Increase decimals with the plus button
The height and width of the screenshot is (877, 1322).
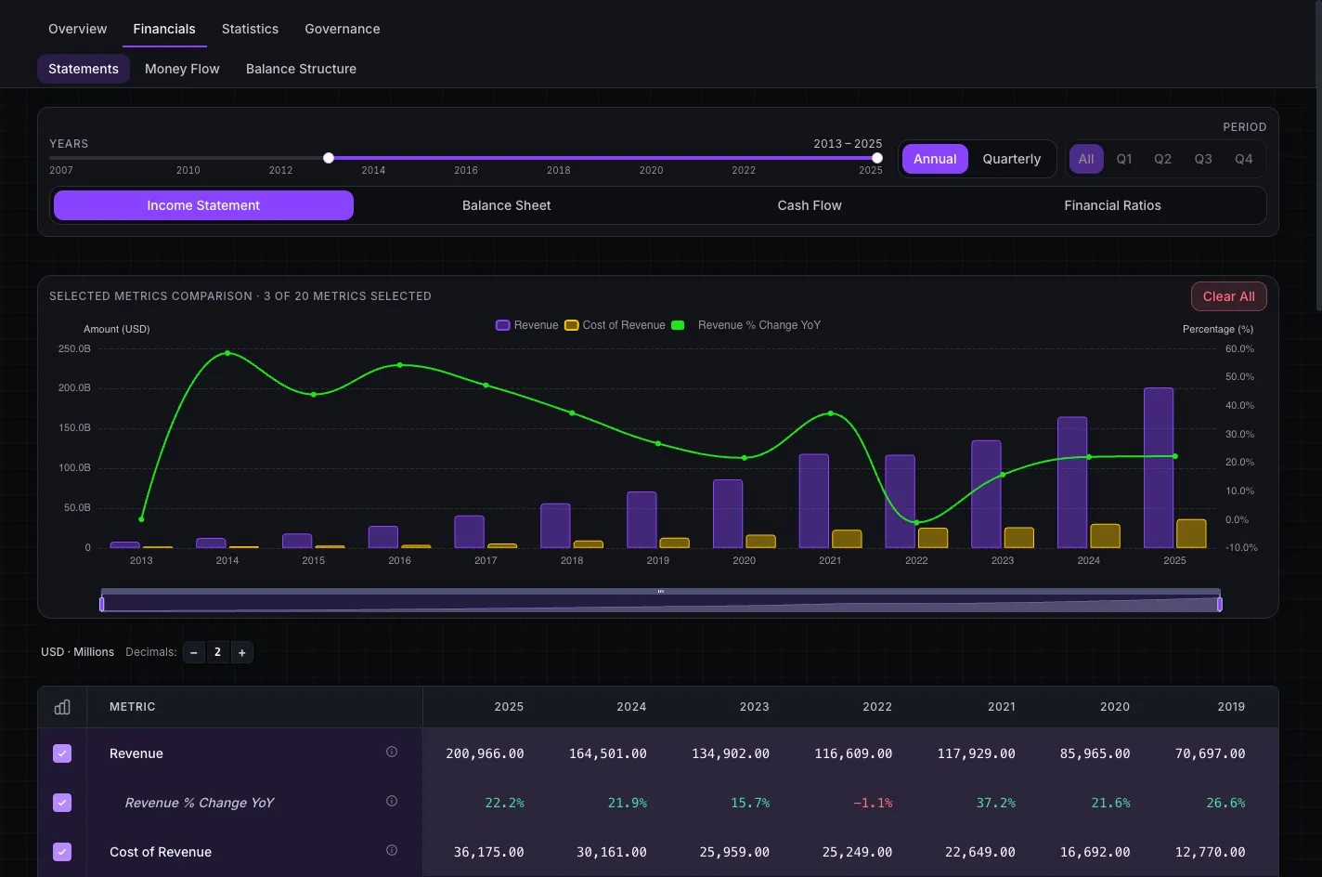tap(241, 652)
